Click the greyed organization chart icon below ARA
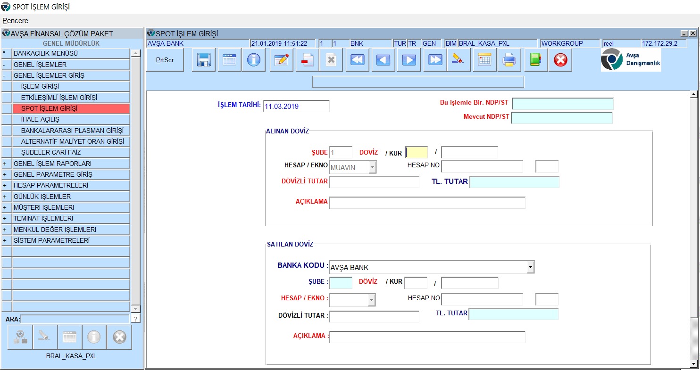700x370 pixels. 20,337
